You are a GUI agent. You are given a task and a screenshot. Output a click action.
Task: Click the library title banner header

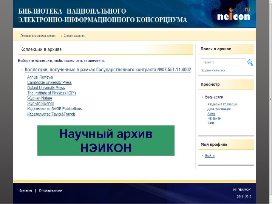[x=103, y=15]
